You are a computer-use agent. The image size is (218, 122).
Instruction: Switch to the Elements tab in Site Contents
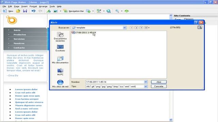189,19
